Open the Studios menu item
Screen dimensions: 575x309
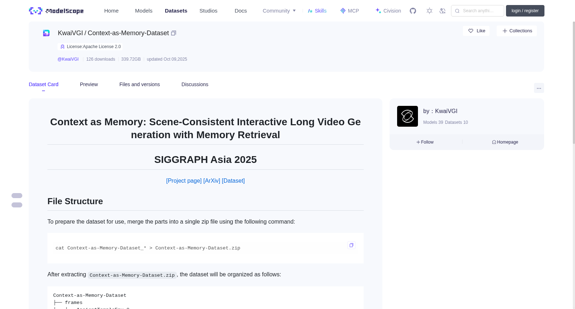tap(208, 11)
